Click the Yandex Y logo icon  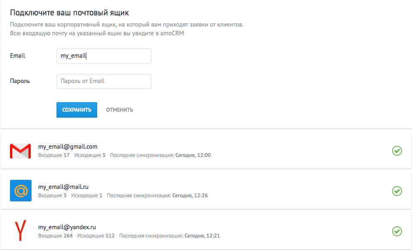point(20,230)
